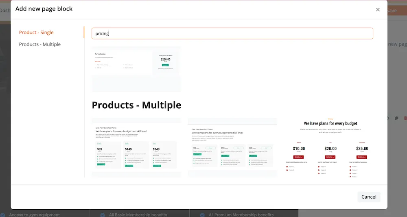Click 'All Basic Membership benefits' text behind dialog
This screenshot has width=407, height=217.
point(138,215)
